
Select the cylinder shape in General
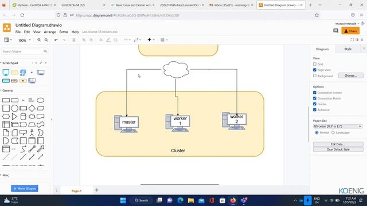coord(23,116)
